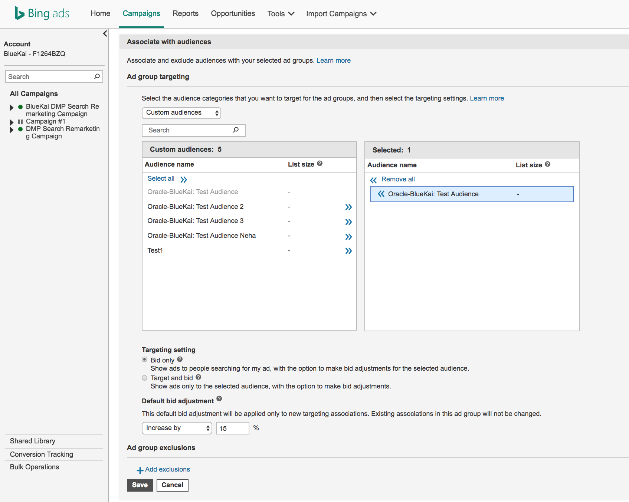
Task: Click the help icon beside Default bid adjustment
Action: click(x=219, y=399)
